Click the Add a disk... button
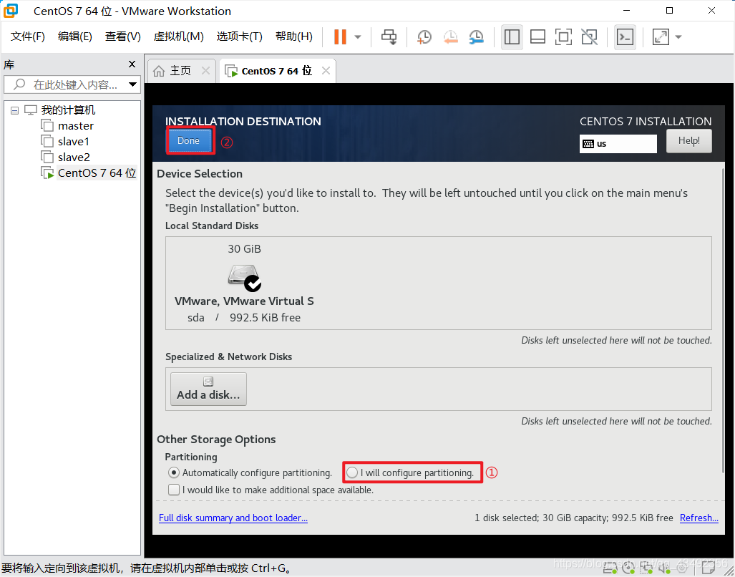The image size is (735, 577). (208, 389)
